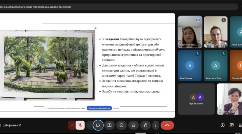
Task: Unmute the microphone in the call bar
Action: pos(80,125)
